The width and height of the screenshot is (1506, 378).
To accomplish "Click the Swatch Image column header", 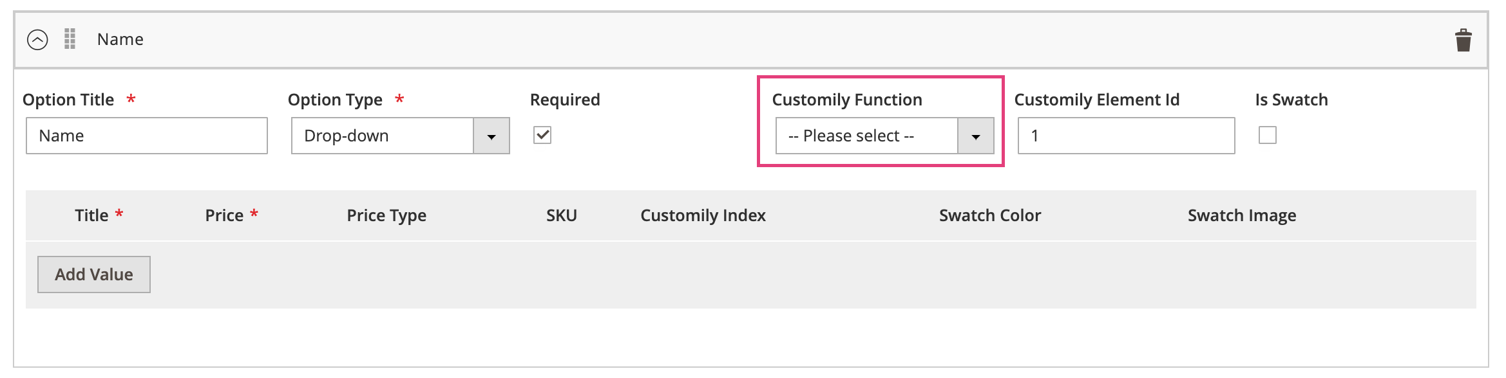I will tap(1242, 215).
